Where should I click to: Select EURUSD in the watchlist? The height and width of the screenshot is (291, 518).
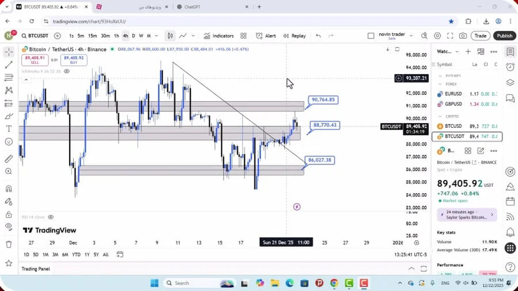(467, 94)
